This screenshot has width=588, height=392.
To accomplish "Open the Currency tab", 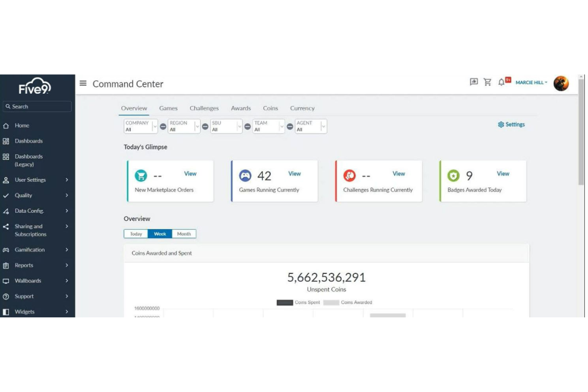I will click(302, 108).
